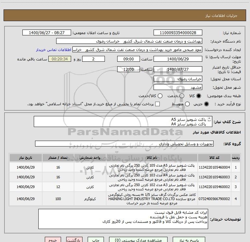
Task: Click the description box scroll arrows
Action: coord(209,119)
